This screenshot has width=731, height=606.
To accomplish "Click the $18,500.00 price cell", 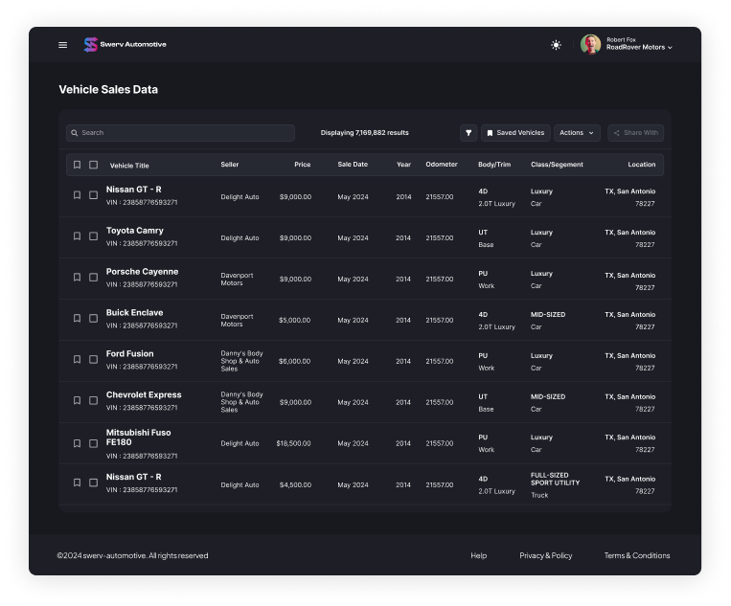I will [x=293, y=443].
